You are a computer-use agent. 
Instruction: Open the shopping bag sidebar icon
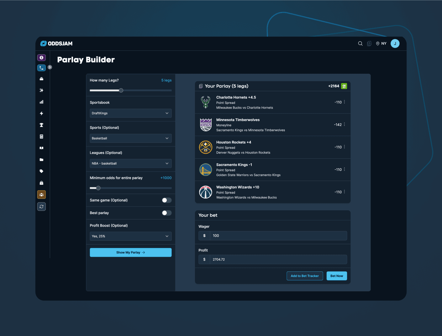coord(41,183)
